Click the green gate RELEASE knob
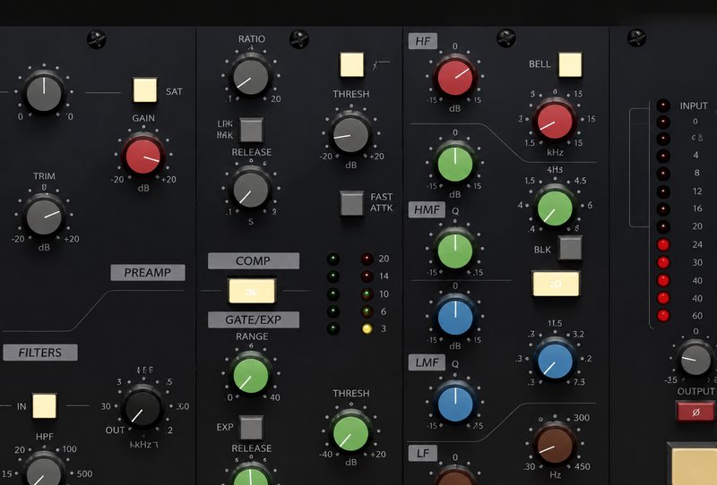 [251, 475]
